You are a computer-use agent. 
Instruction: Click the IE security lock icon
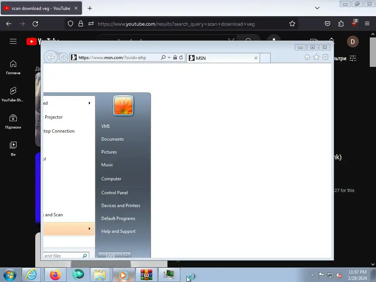[175, 58]
